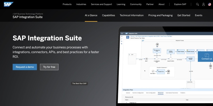Click the SAP Integration Suite main heading
The image size is (213, 106).
coord(47,38)
